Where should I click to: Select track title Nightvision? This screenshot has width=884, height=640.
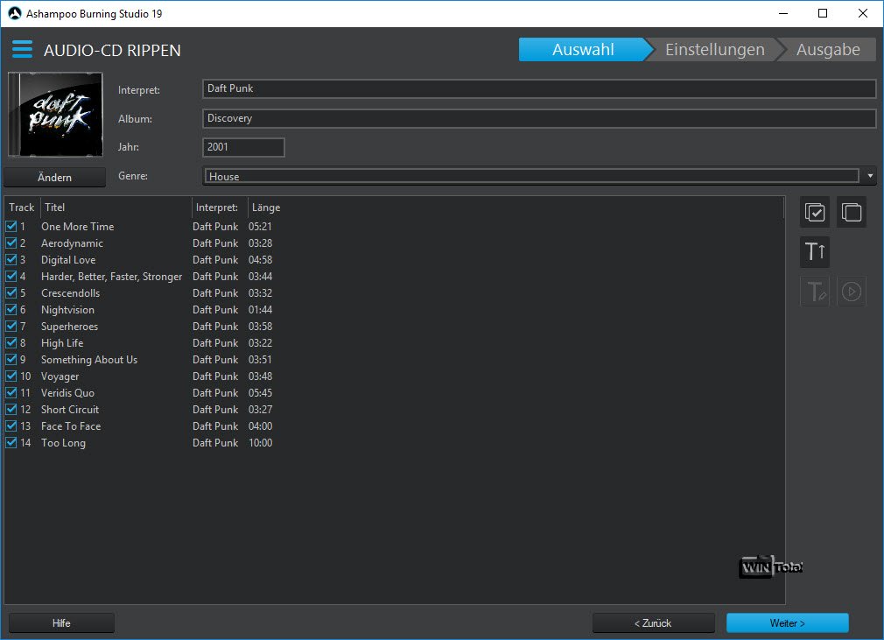coord(67,310)
